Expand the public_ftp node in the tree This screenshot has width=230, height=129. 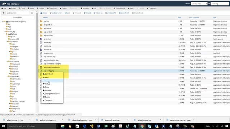click(5, 32)
